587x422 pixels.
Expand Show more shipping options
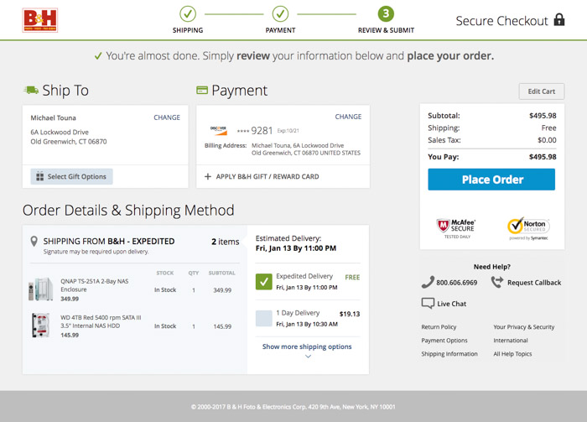[x=307, y=346]
